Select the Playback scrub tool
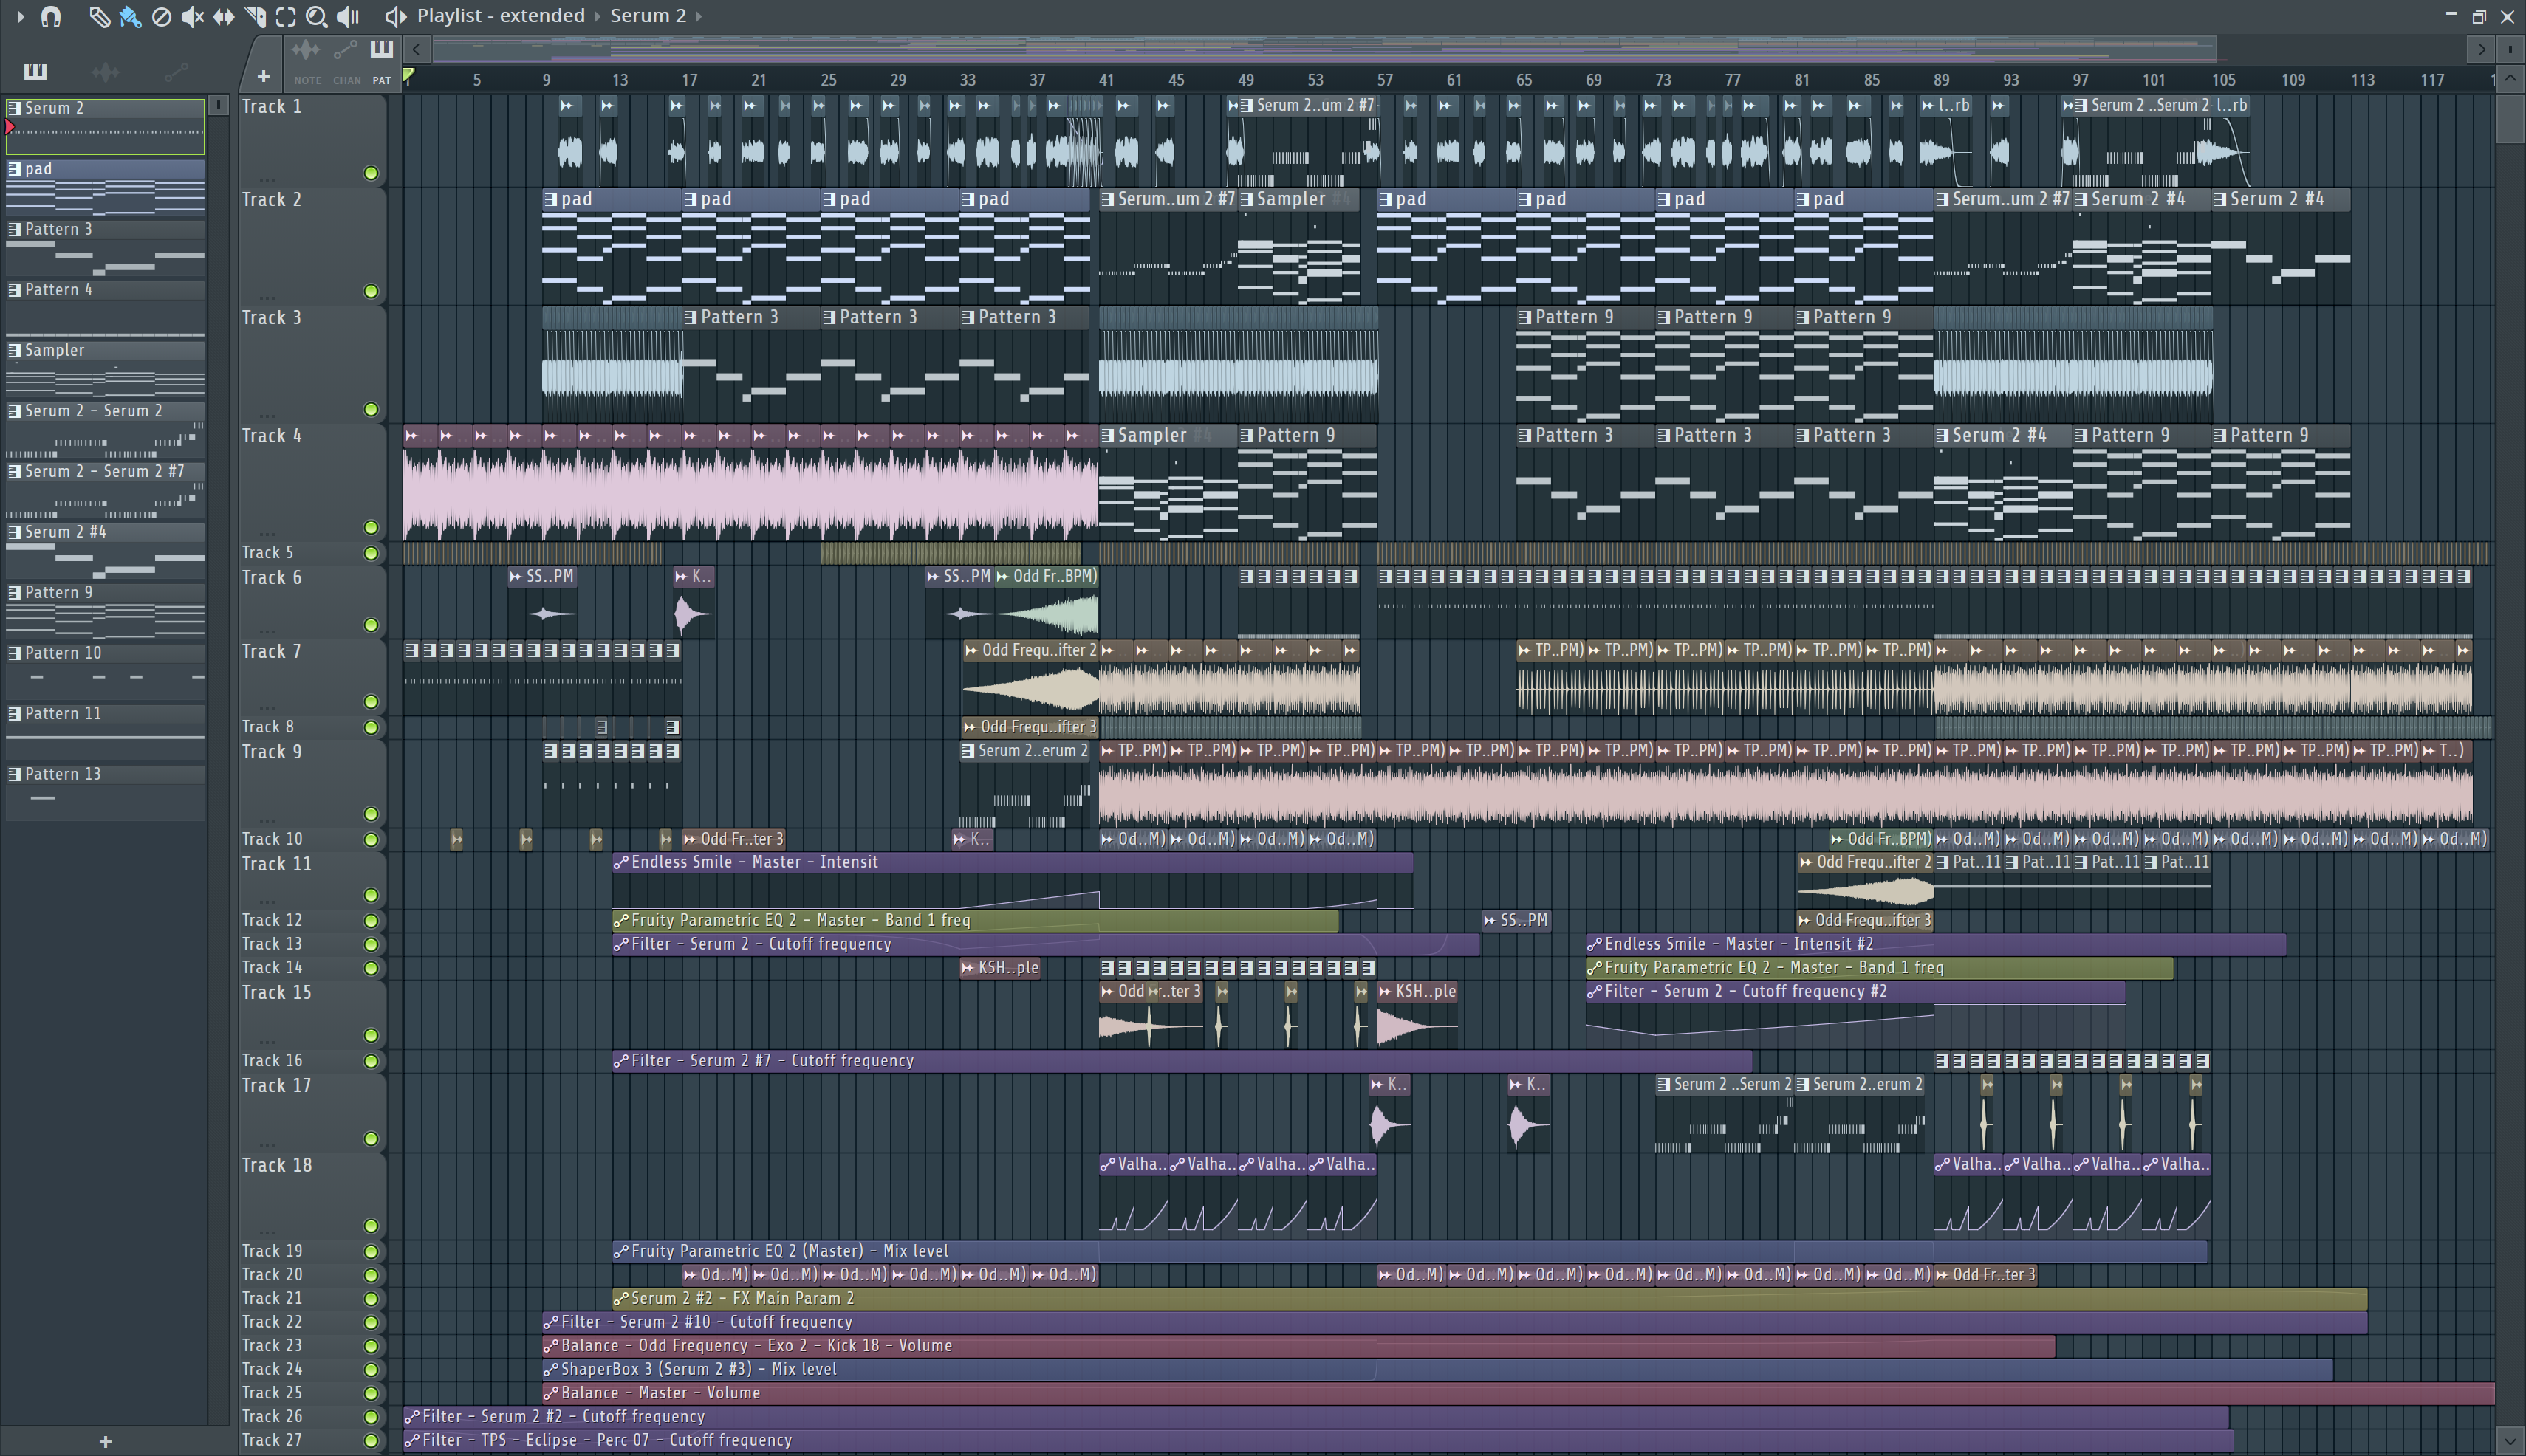2526x1456 pixels. [348, 16]
